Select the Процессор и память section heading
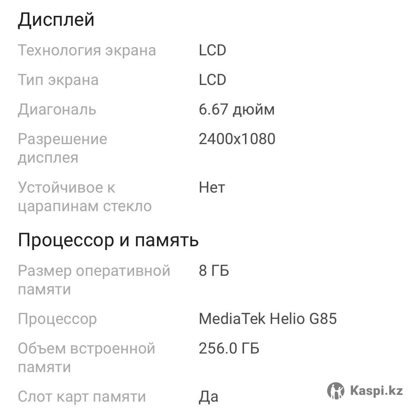415x413 pixels. point(108,240)
